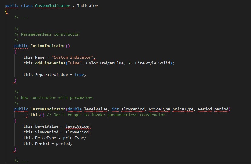
Task: Click the "class" keyword on the first line
Action: point(27,6)
